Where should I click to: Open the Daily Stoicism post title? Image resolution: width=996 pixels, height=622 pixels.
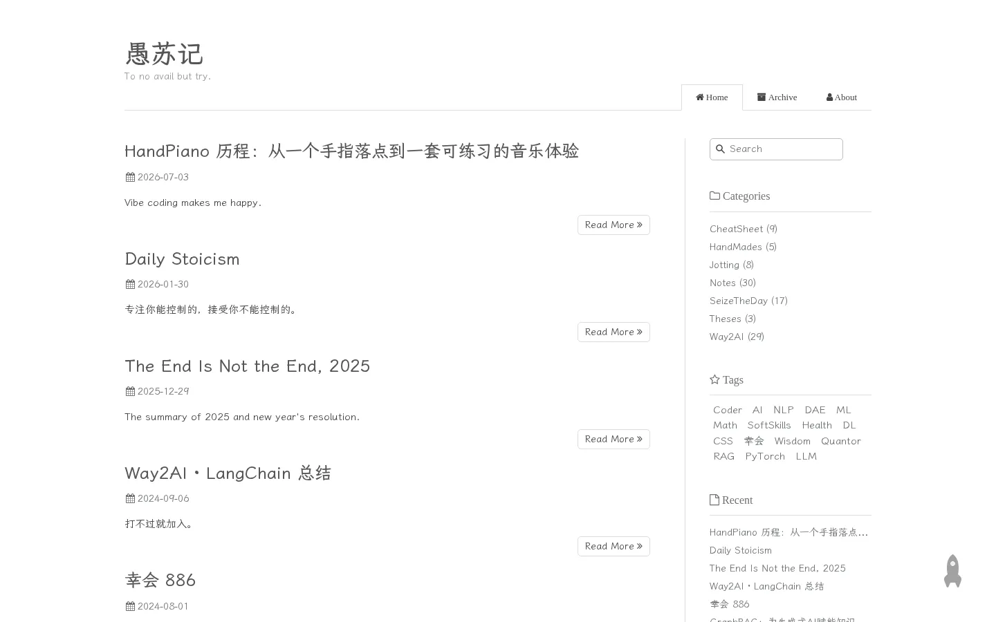[x=182, y=258]
